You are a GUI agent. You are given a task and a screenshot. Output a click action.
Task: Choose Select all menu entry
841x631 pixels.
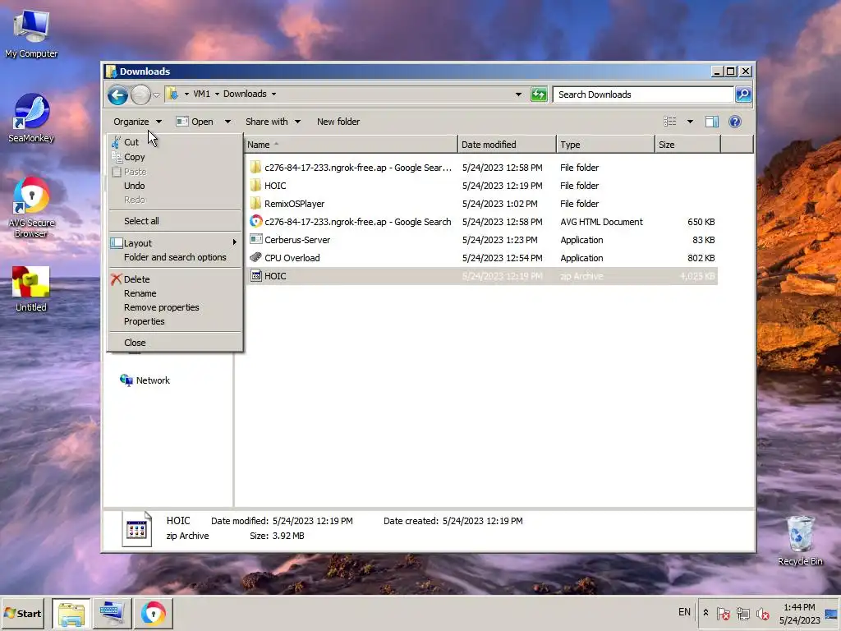pos(175,221)
